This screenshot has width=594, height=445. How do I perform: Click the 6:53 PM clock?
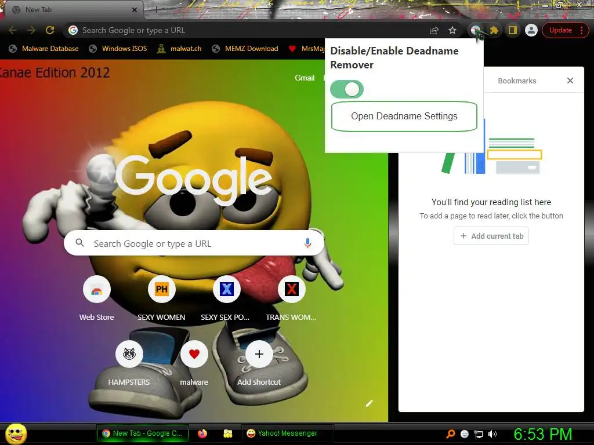tap(543, 434)
